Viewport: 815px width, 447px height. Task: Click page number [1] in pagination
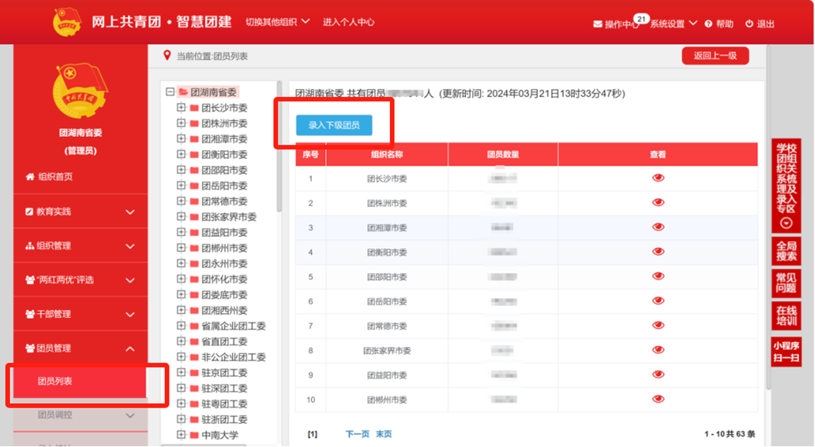click(312, 434)
